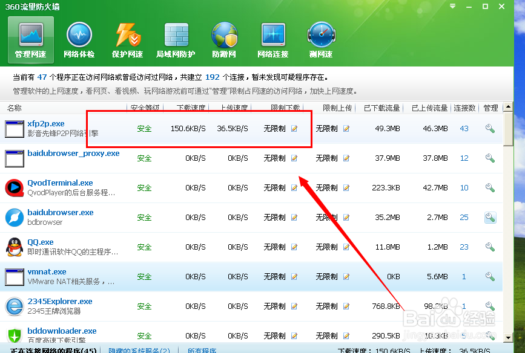Open the 网络体检 tool
Image resolution: width=525 pixels, height=353 pixels.
point(79,40)
